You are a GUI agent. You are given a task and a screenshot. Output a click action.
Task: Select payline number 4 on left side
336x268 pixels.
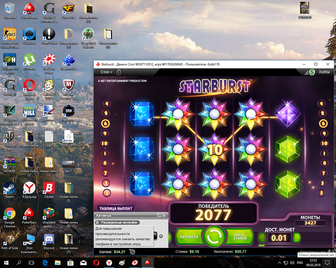coord(107,104)
